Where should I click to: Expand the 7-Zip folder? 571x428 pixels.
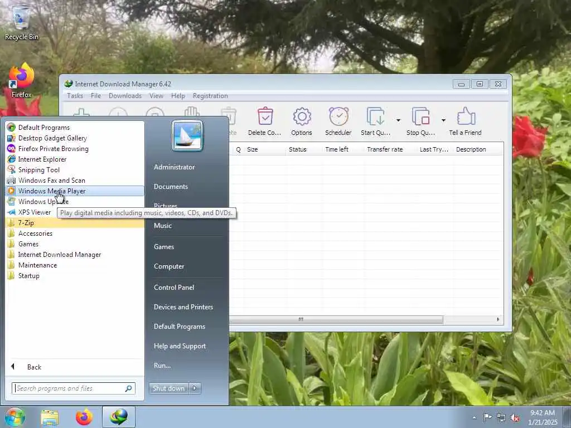pos(75,223)
